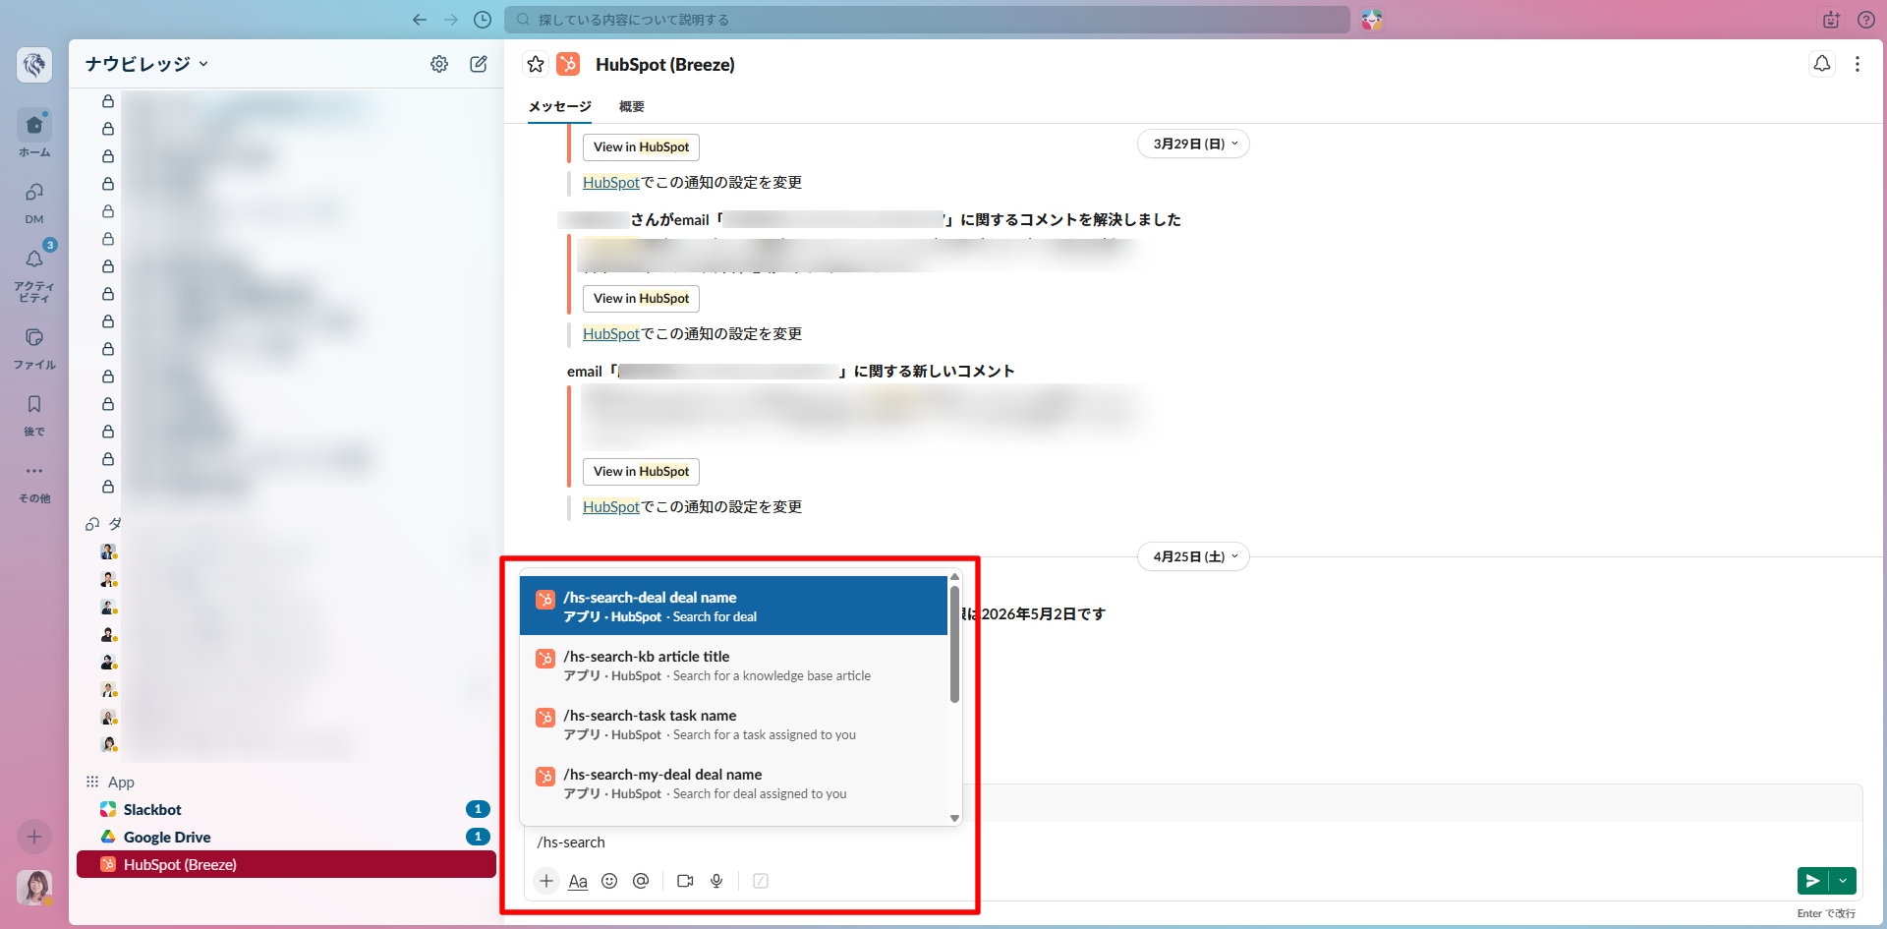
Task: Select /hs-search-deal deal name command
Action: pyautogui.click(x=733, y=606)
